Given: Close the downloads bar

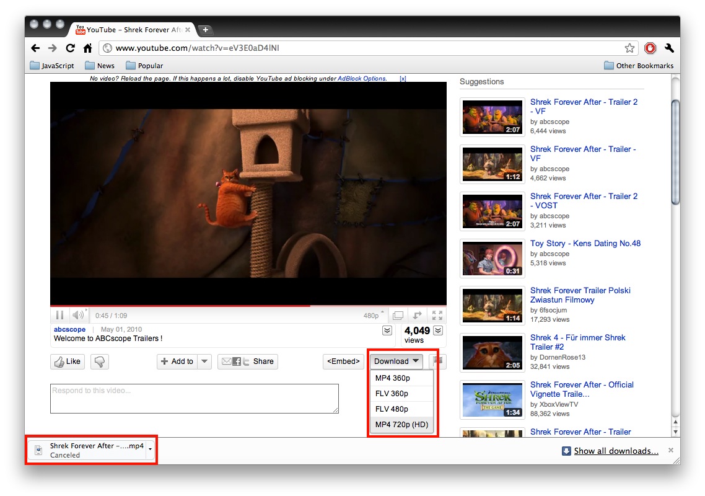Looking at the screenshot, I should click(671, 450).
